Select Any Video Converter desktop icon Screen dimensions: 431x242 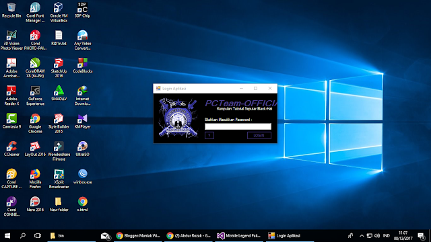(x=82, y=40)
